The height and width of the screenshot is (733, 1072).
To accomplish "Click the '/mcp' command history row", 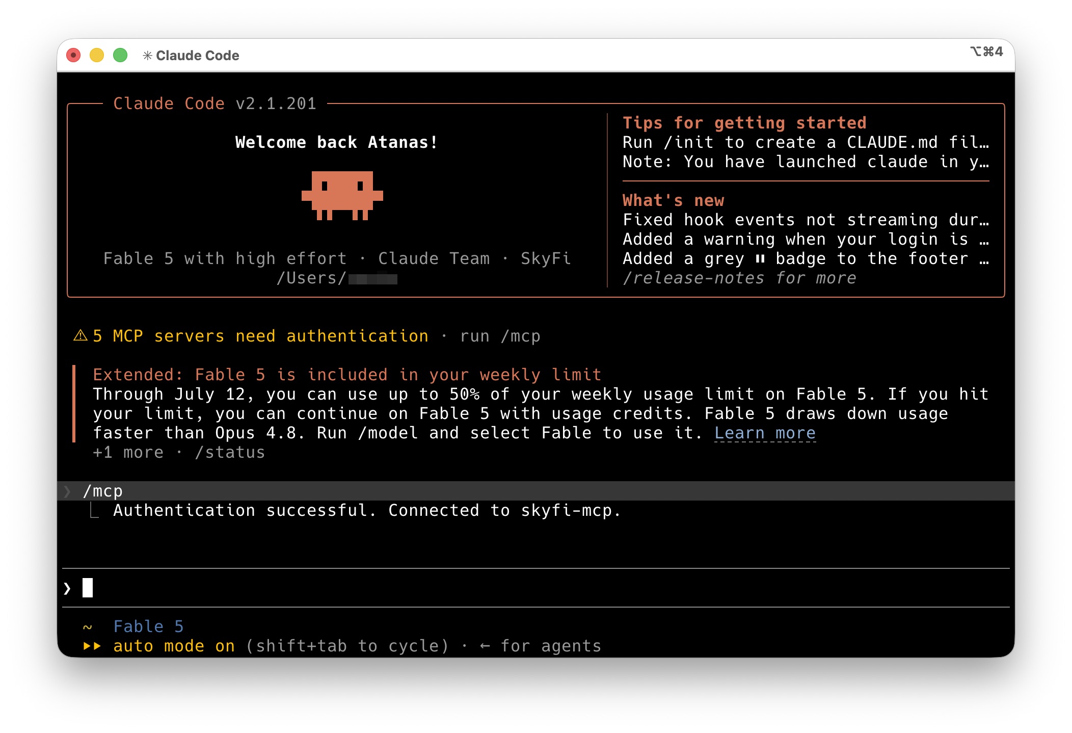I will (x=536, y=491).
